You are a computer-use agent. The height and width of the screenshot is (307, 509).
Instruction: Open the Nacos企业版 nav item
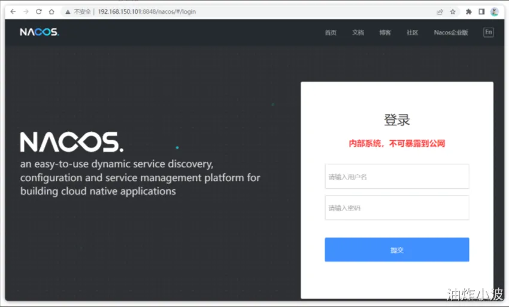point(451,32)
